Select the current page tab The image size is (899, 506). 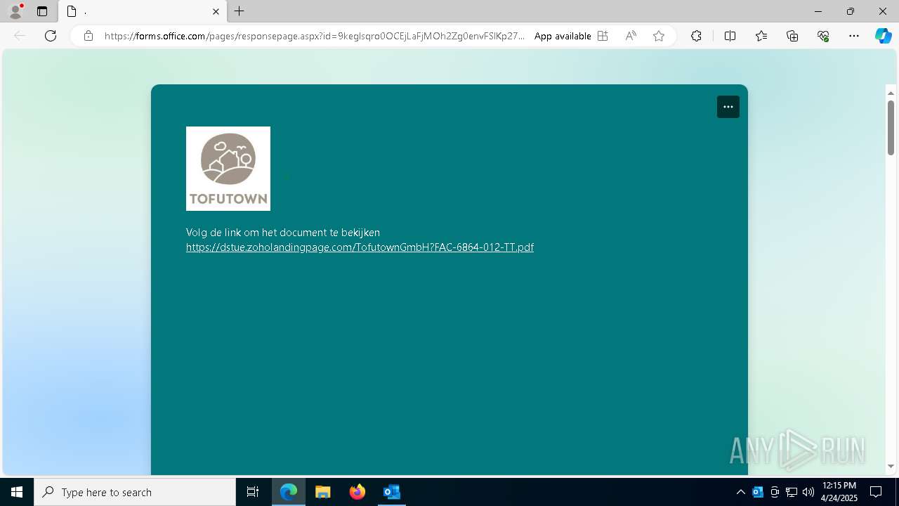coord(143,11)
